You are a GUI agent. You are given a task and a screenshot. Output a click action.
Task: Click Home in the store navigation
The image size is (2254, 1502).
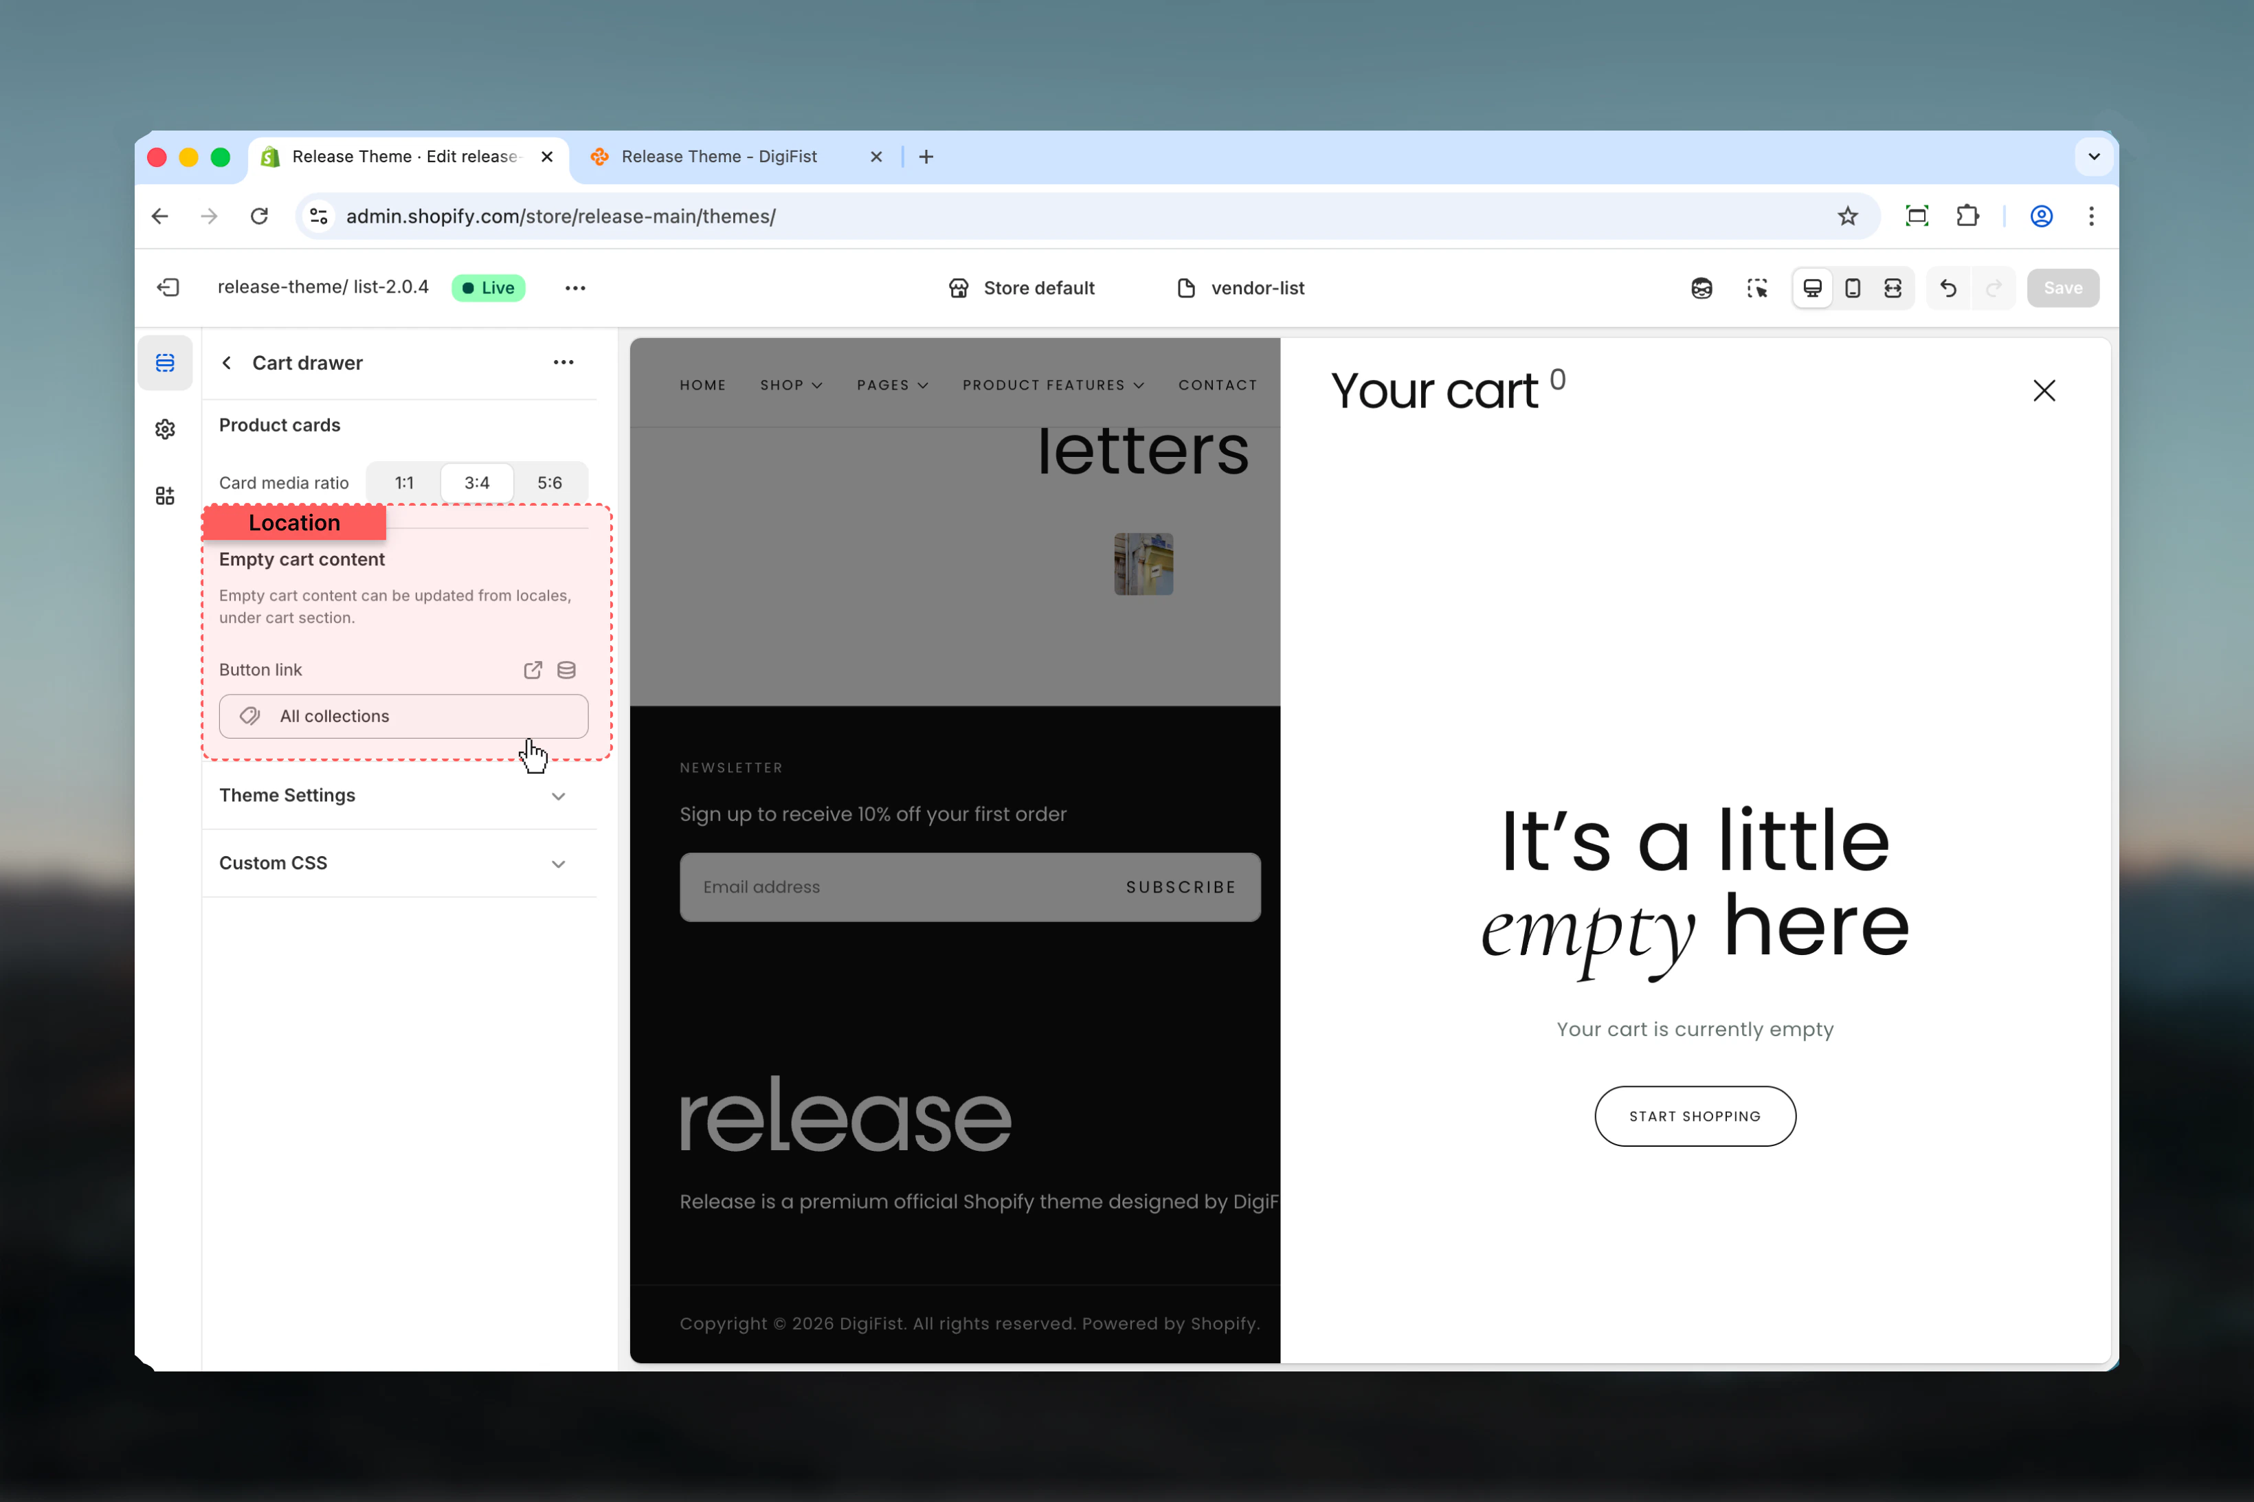(703, 385)
